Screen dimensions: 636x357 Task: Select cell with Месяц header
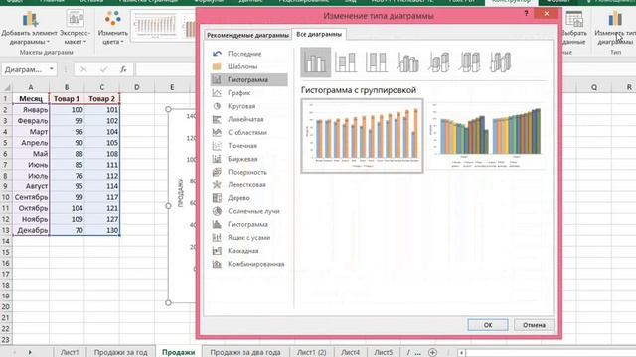coord(31,99)
